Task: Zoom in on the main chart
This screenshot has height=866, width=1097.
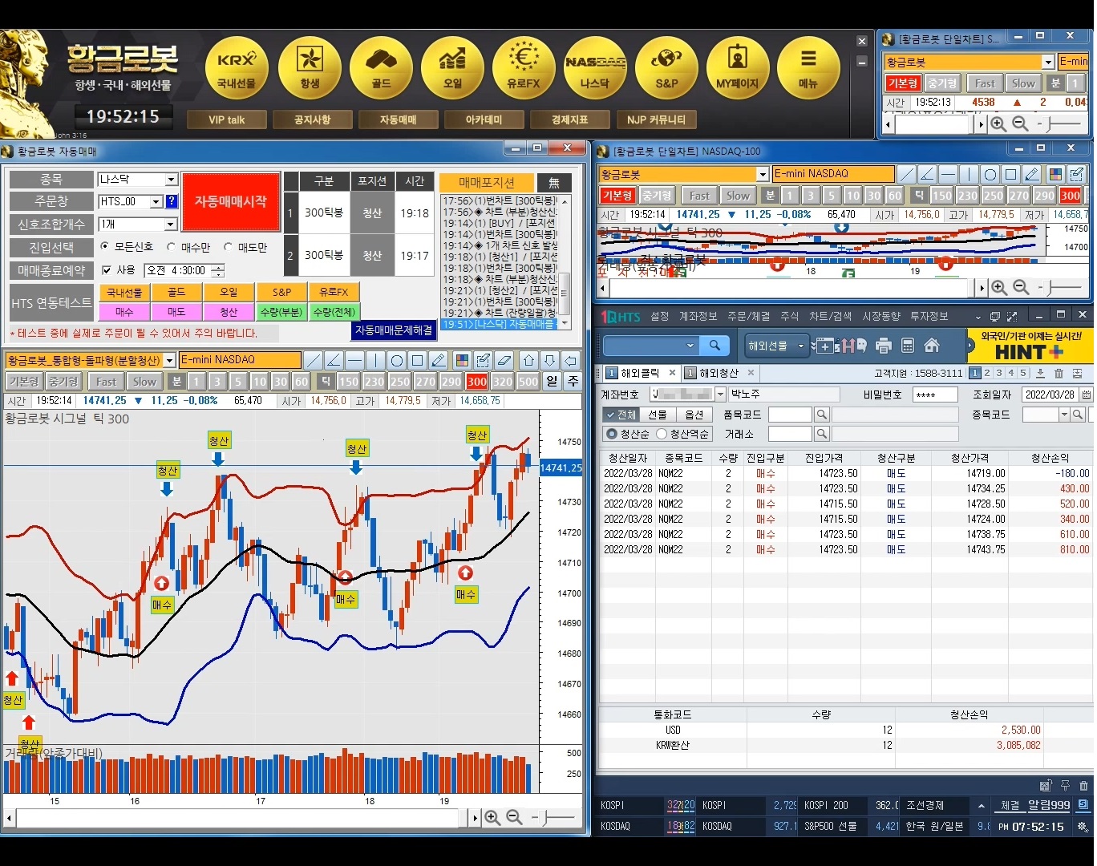Action: (492, 817)
